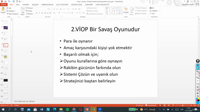Open slide sorter view from the status bar
The width and height of the screenshot is (200, 112).
165,105
